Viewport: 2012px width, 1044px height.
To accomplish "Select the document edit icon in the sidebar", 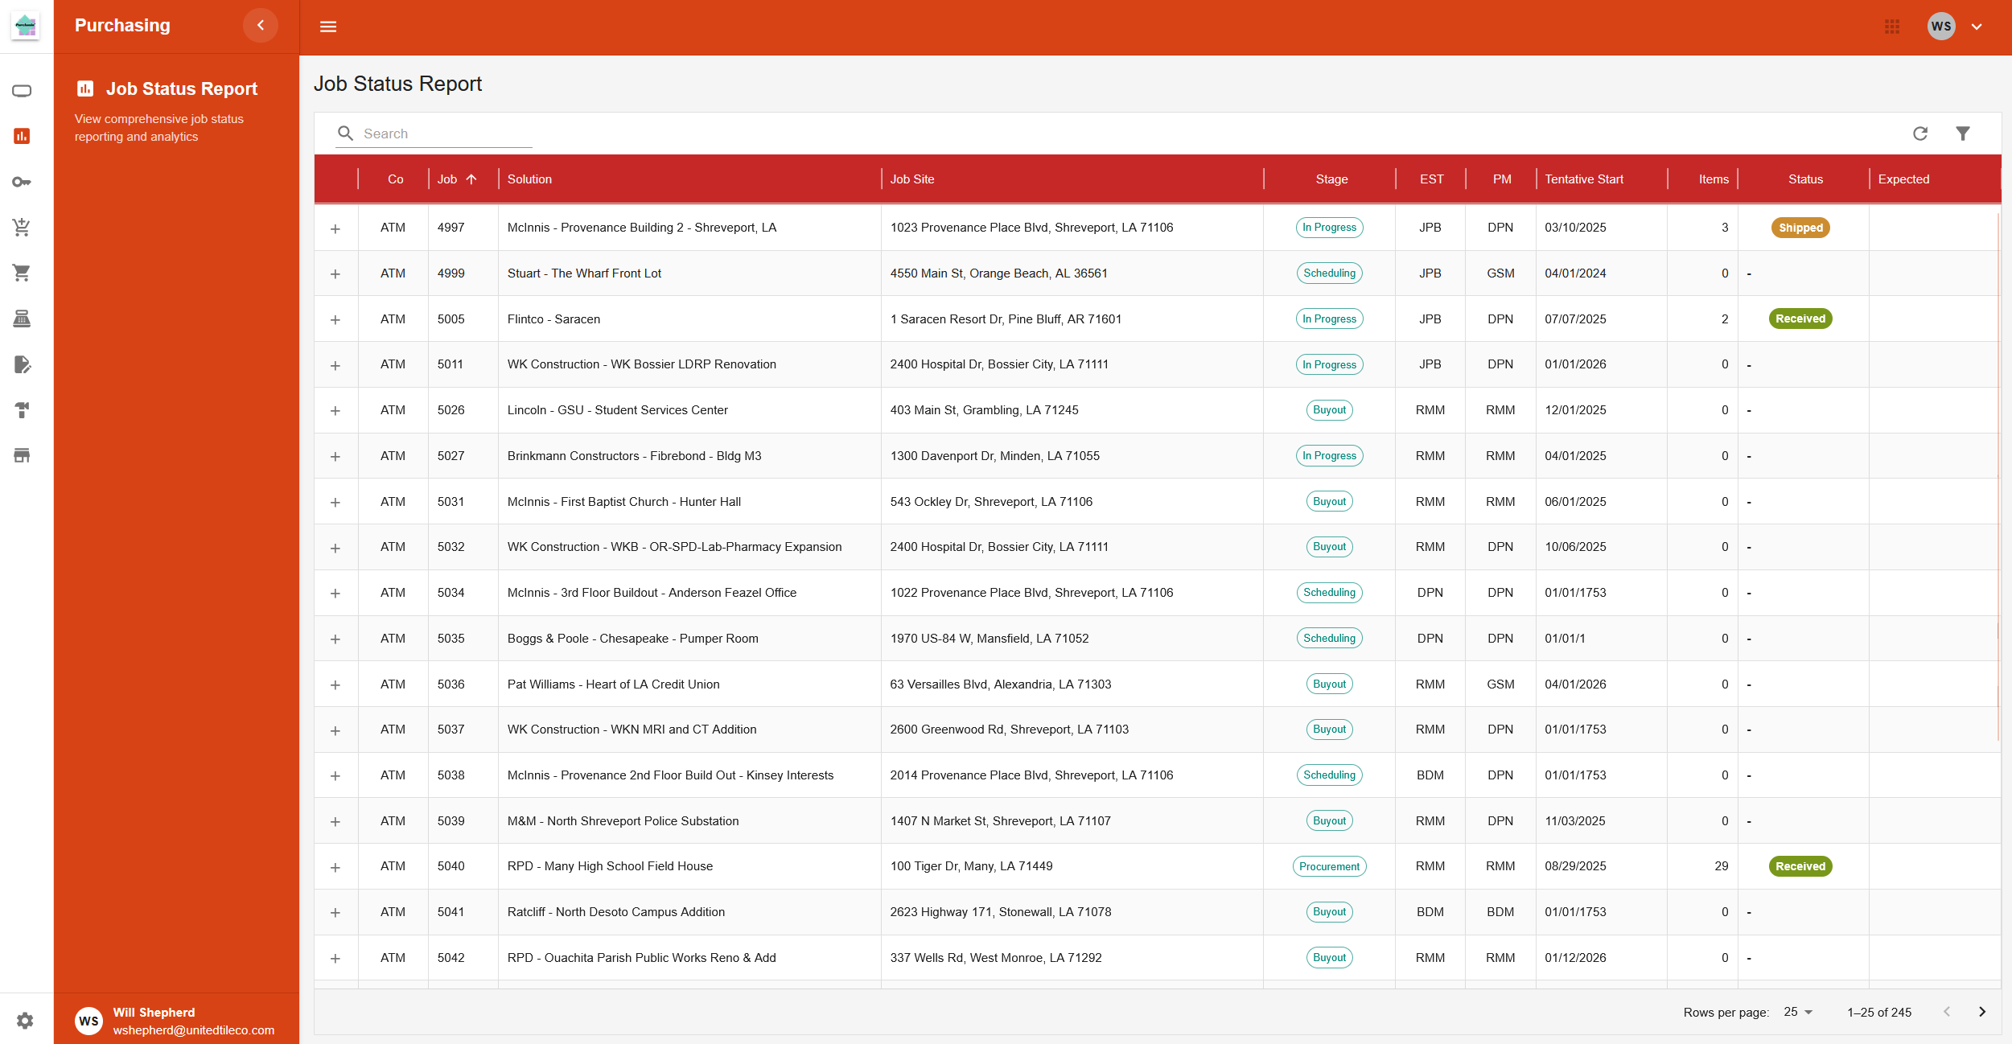I will tap(22, 364).
